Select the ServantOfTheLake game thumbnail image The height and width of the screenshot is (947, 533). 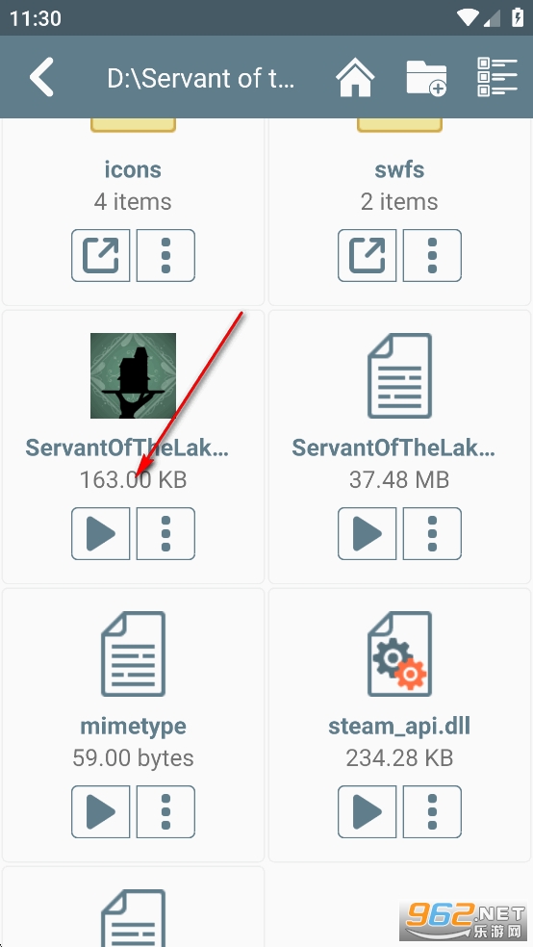coord(134,375)
